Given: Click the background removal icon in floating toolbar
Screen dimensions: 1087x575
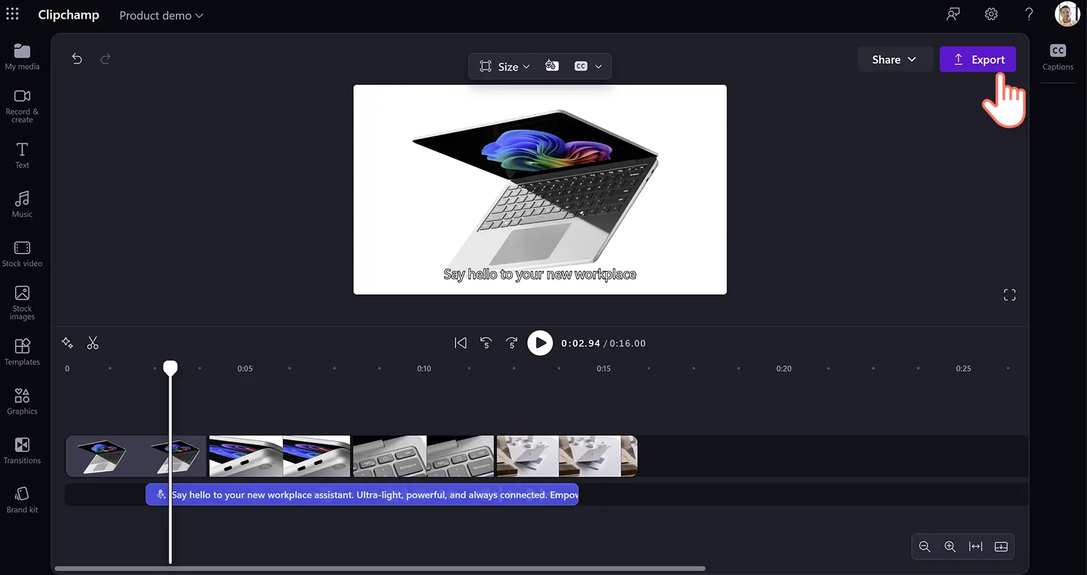Looking at the screenshot, I should 552,66.
